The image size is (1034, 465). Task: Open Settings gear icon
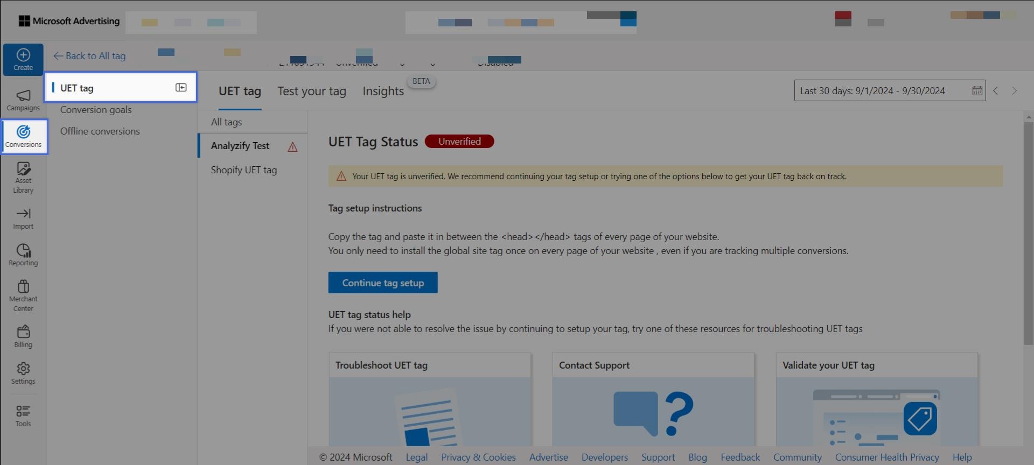(x=23, y=369)
